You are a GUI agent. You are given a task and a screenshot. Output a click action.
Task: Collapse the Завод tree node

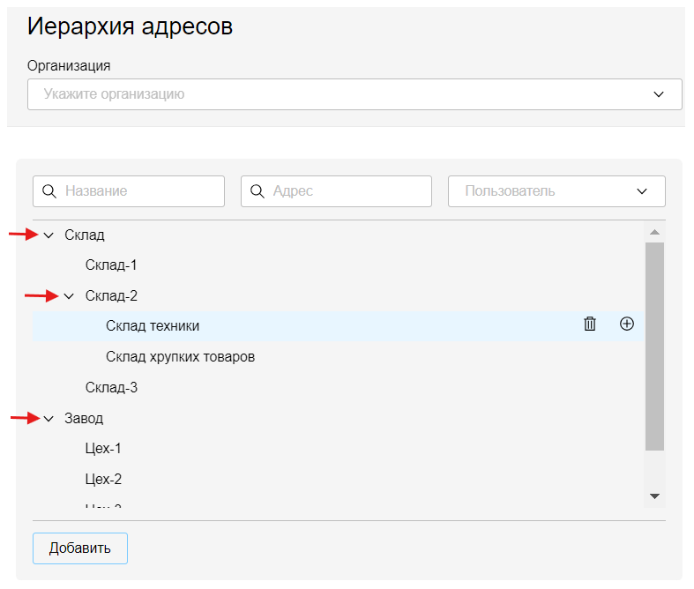[49, 419]
